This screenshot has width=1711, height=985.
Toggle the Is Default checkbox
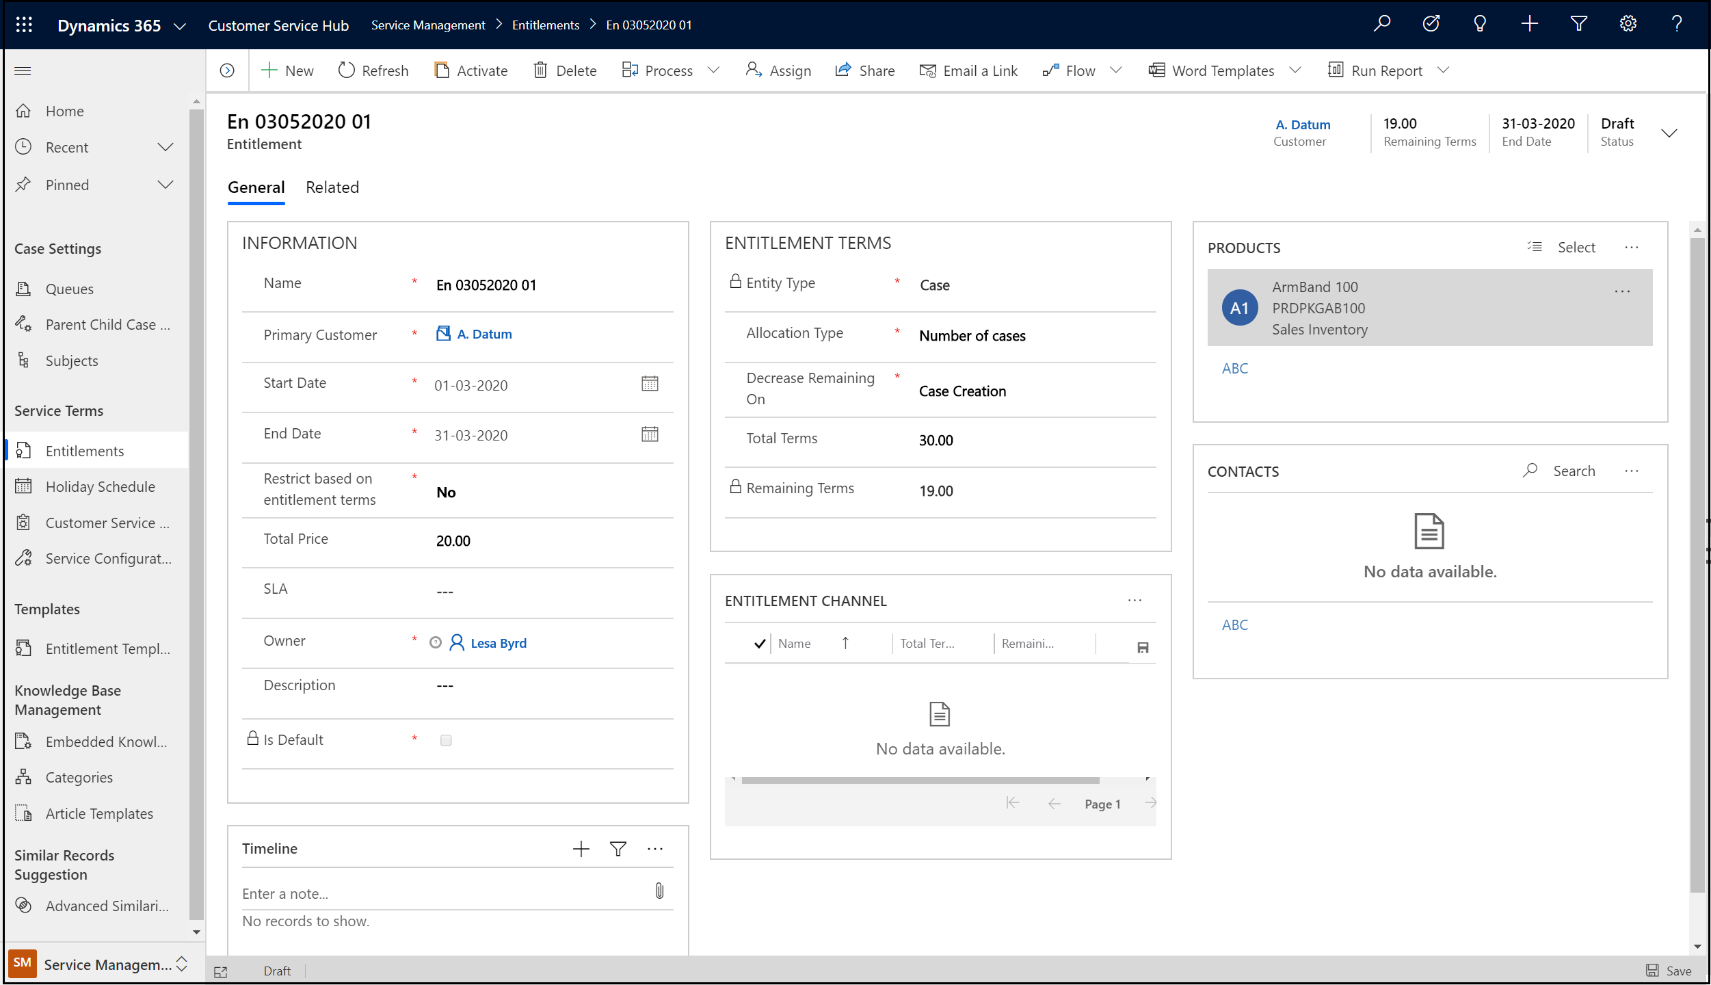[x=445, y=738]
